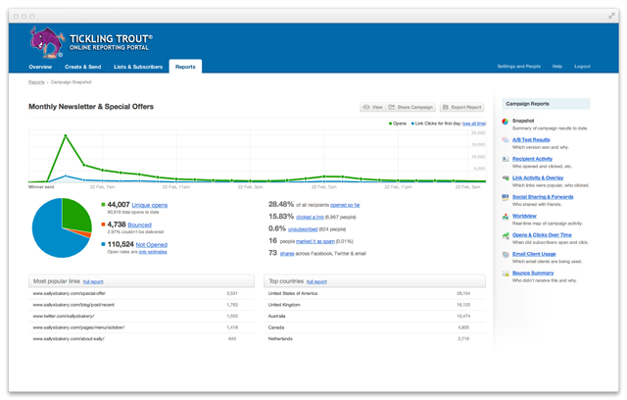Image resolution: width=627 pixels, height=400 pixels.
Task: Open the Email Client Usage icon
Action: [x=506, y=254]
